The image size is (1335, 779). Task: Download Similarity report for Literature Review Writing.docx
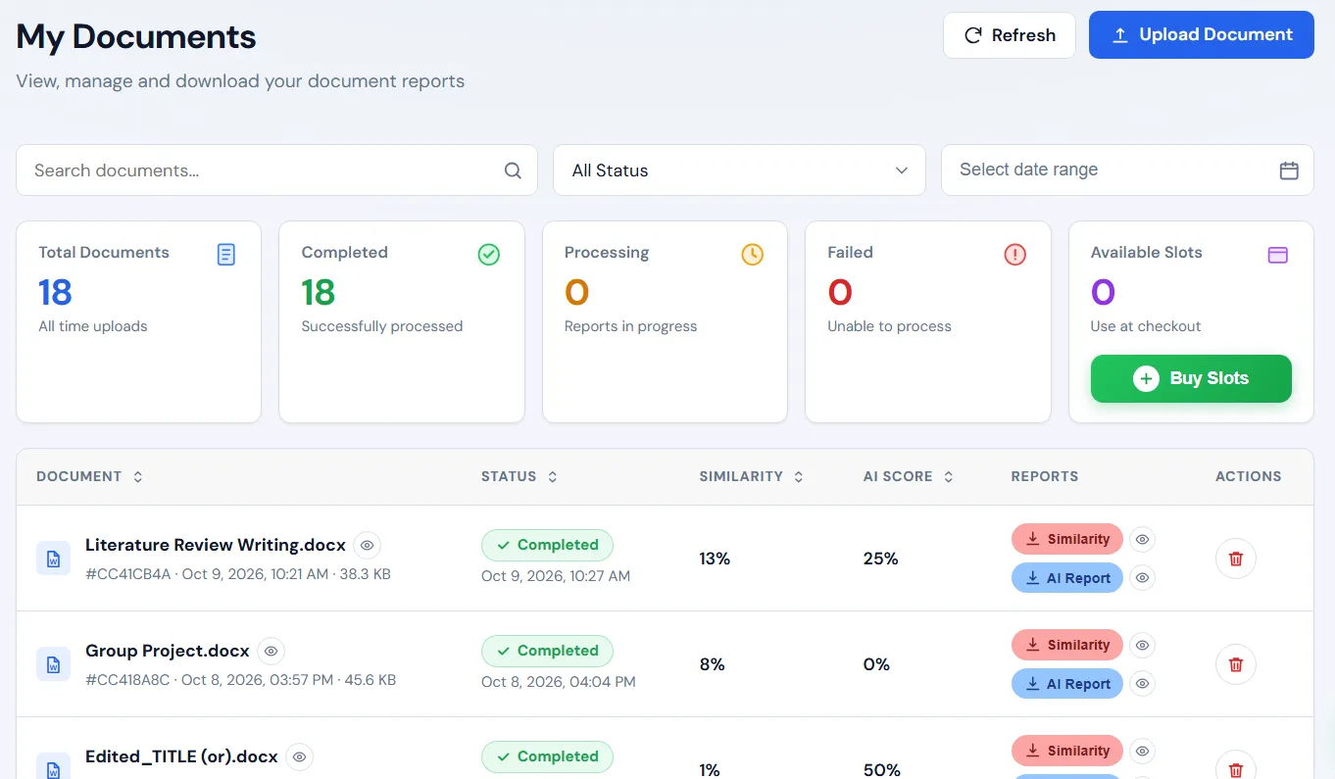(1067, 539)
